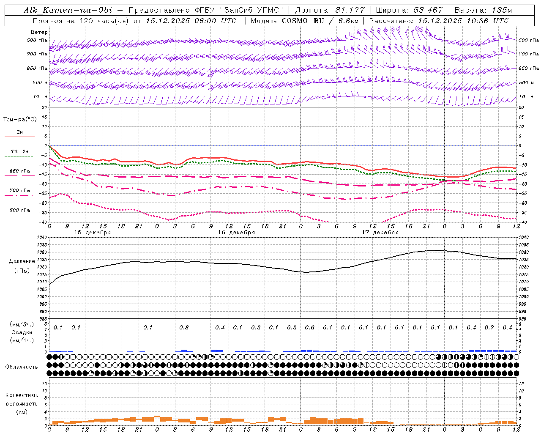Click the left 850 гПа wind level label

37,68
